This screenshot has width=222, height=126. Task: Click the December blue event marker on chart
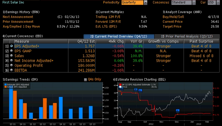(x=178, y=110)
